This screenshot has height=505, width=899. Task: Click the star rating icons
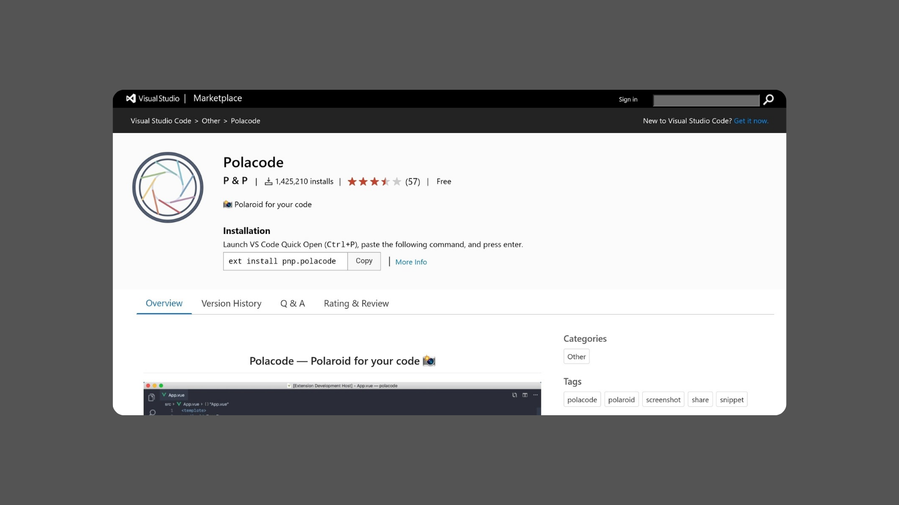coord(374,181)
